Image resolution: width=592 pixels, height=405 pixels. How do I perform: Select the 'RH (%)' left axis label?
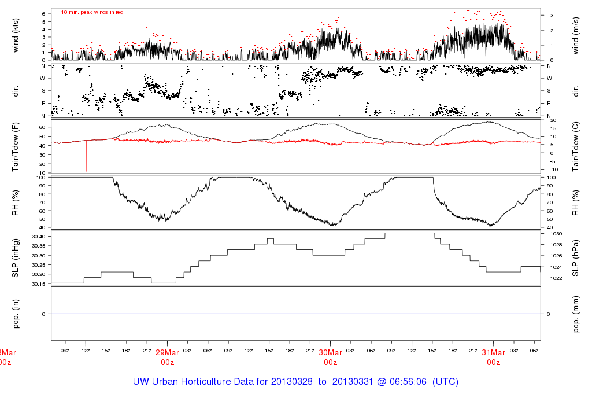[x=17, y=203]
